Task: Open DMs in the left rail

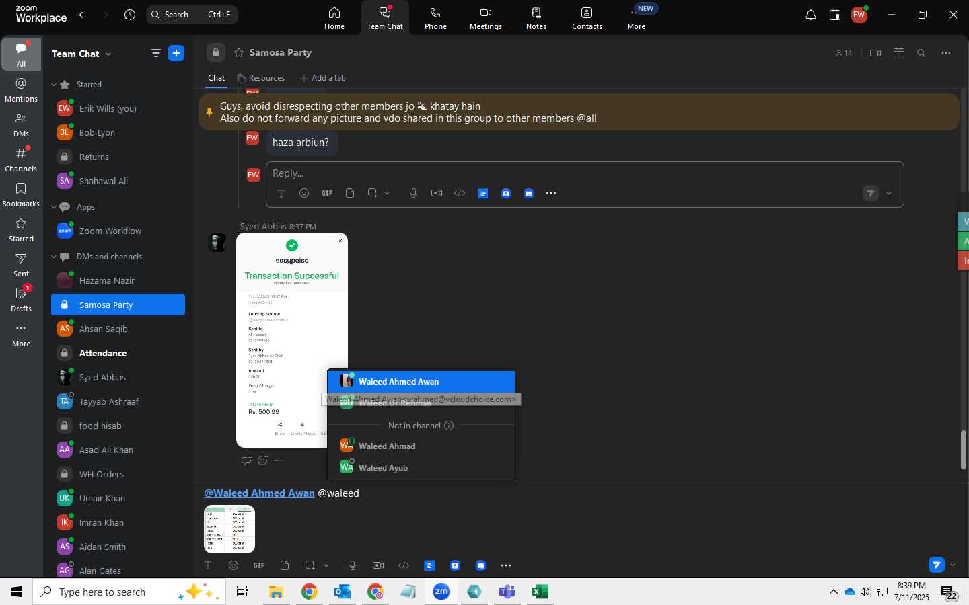Action: click(21, 124)
